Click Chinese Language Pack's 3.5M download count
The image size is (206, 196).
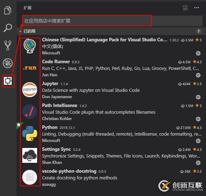click(187, 40)
